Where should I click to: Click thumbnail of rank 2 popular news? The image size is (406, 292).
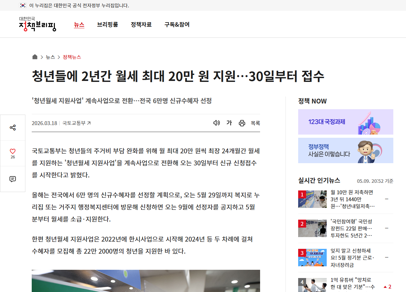[x=312, y=228]
